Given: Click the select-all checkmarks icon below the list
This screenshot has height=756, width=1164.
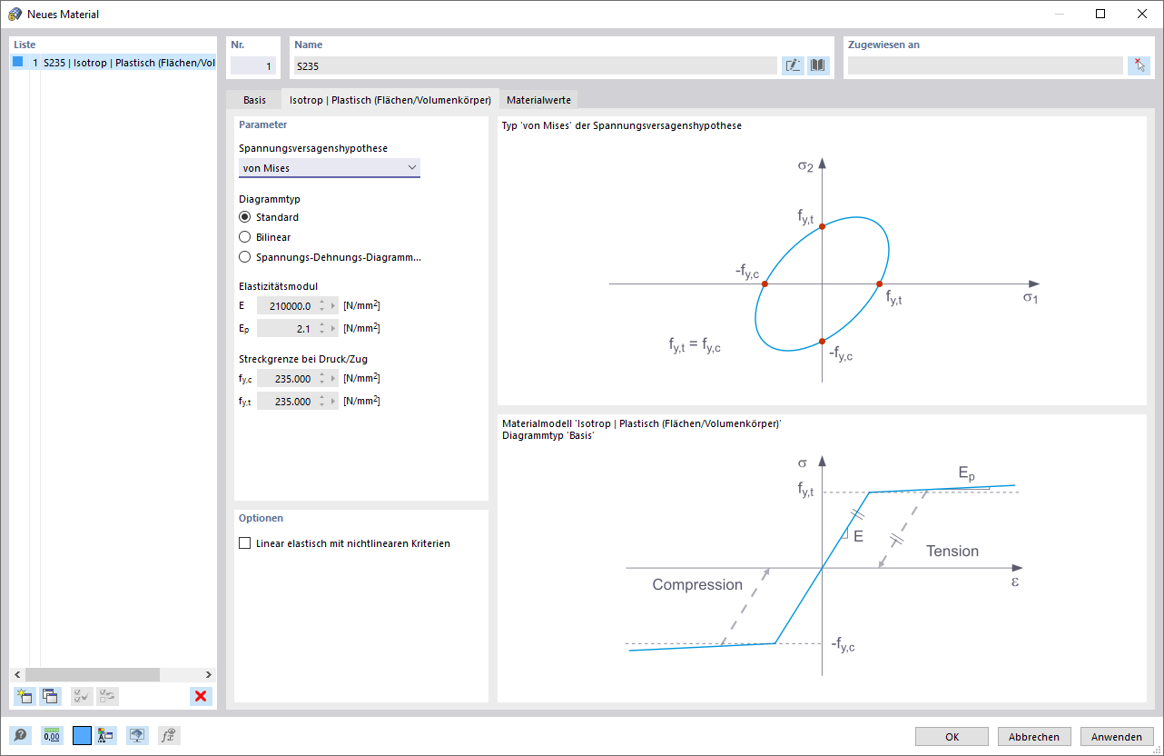Looking at the screenshot, I should click(81, 697).
